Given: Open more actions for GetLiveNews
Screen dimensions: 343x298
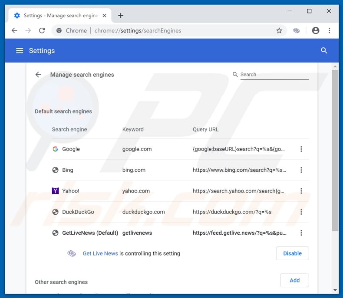Looking at the screenshot, I should click(x=301, y=233).
